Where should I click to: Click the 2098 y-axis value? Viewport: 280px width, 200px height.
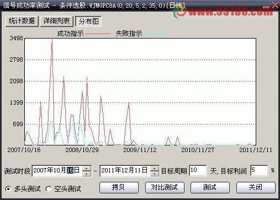pos(17,81)
